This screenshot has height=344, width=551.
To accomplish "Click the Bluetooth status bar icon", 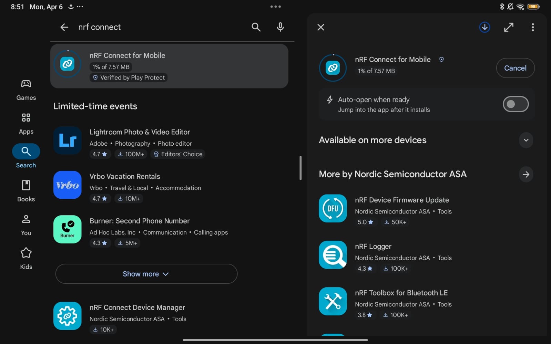I will pyautogui.click(x=502, y=7).
